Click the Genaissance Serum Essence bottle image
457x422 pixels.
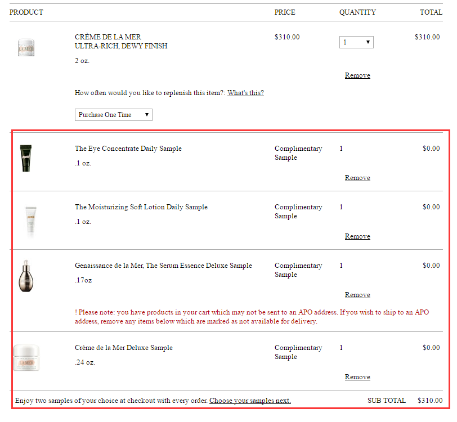point(25,275)
